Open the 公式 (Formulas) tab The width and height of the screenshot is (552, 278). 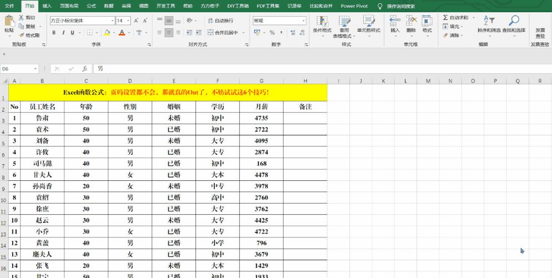click(91, 6)
